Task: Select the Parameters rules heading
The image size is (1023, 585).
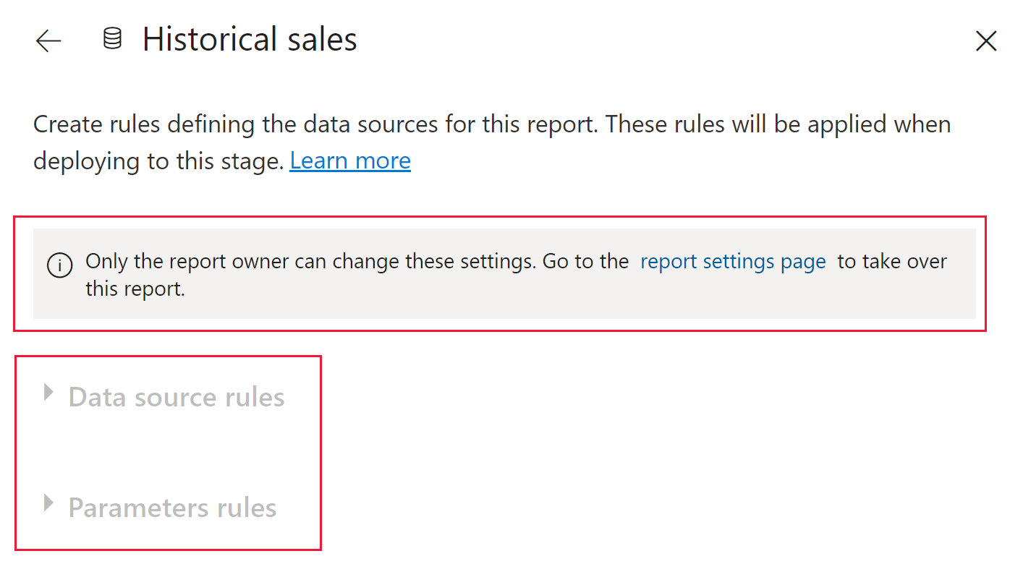Action: [172, 508]
